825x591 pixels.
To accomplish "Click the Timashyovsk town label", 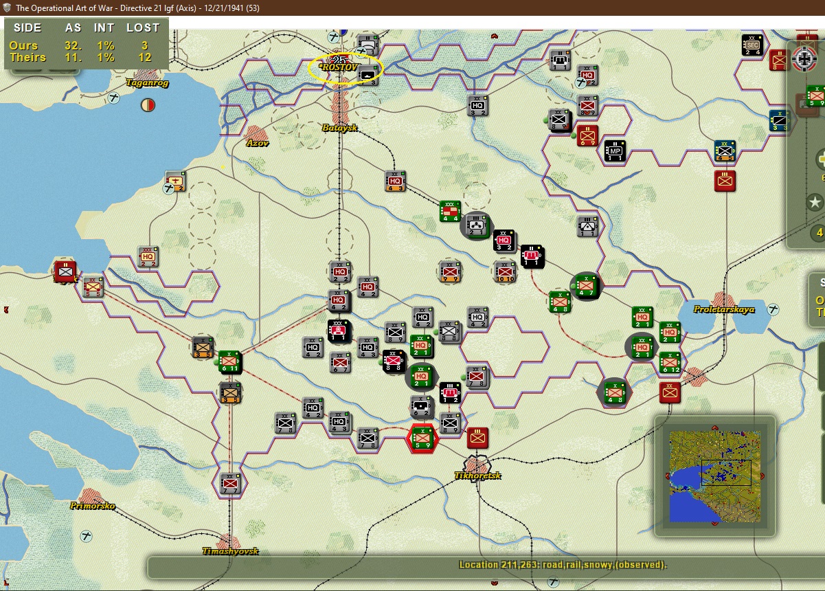I will click(230, 551).
